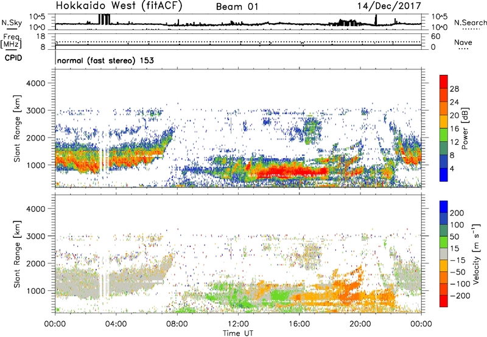
Task: Click the date '14/Dec/2017'
Action: pyautogui.click(x=389, y=6)
